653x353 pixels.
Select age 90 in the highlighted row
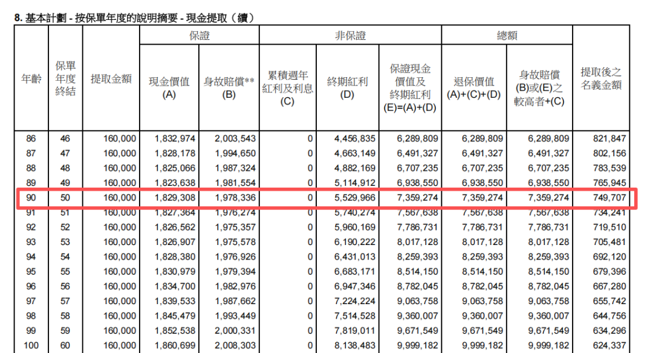click(x=31, y=198)
